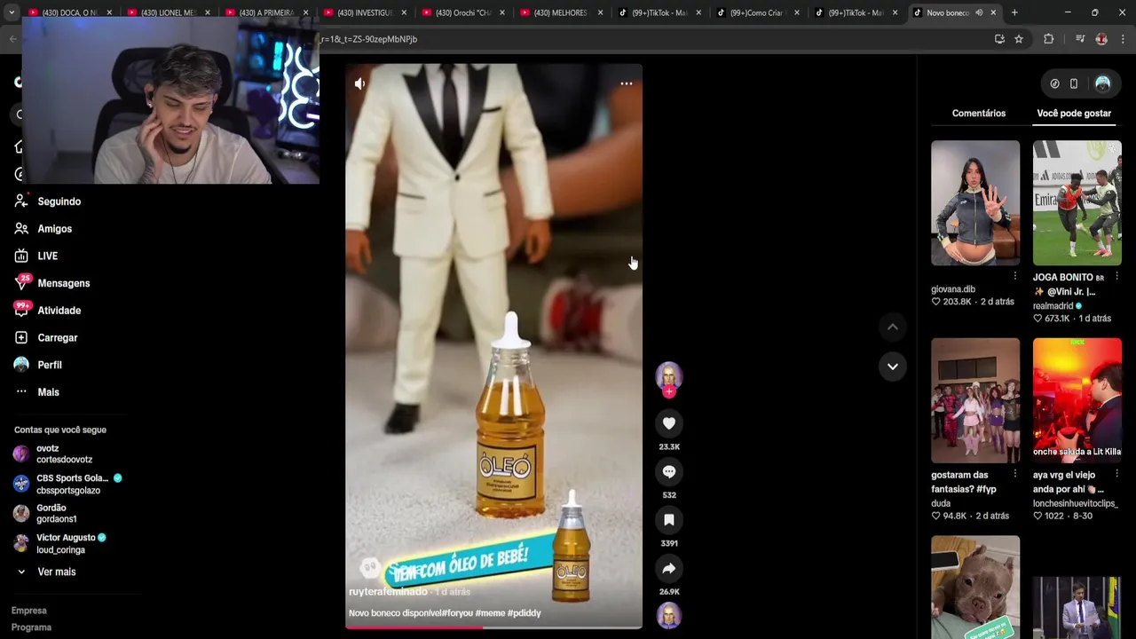Switch to the Orochi YouTube browser tab

point(461,12)
